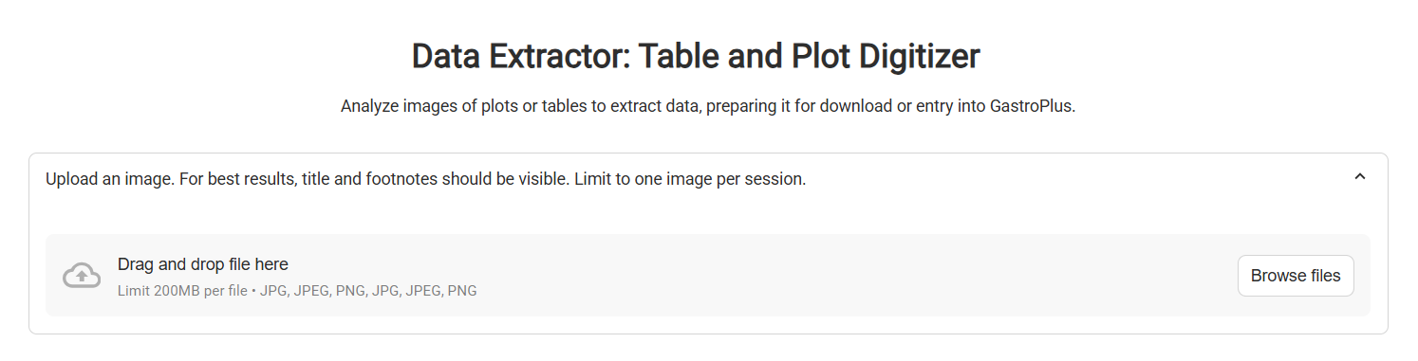Viewport: 1418px width, 361px height.
Task: Click the "Table and Plot Digitizer" part of the heading
Action: (809, 57)
